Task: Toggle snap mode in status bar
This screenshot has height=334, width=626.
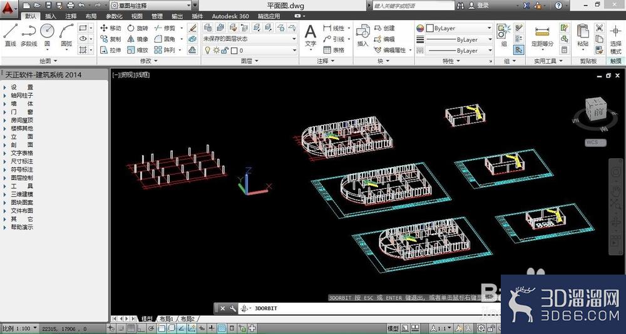Action: (120, 328)
